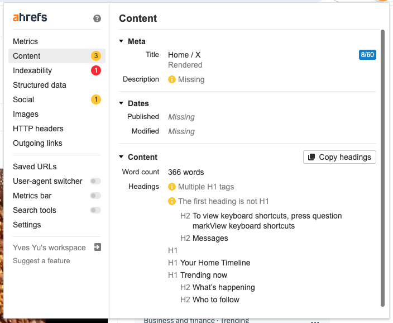This screenshot has height=323, width=393.
Task: Turn on the Search tools toggle
Action: coord(95,210)
